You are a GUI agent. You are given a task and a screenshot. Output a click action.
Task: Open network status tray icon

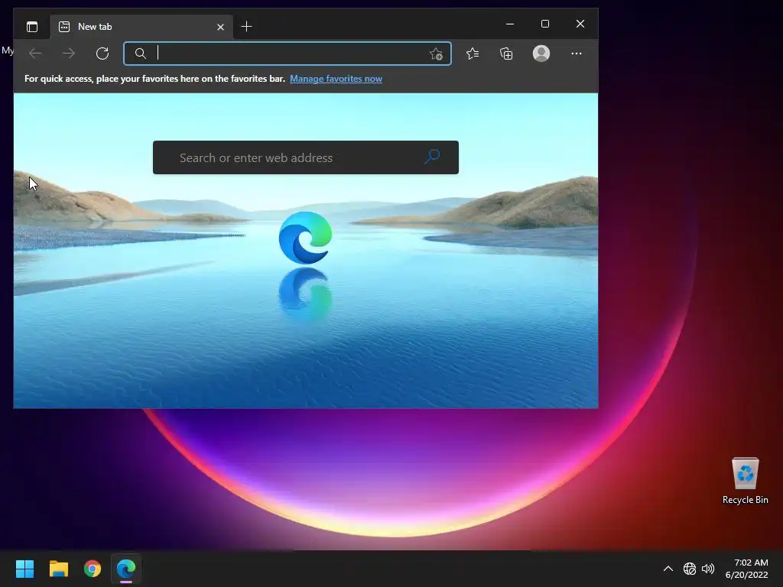(690, 569)
